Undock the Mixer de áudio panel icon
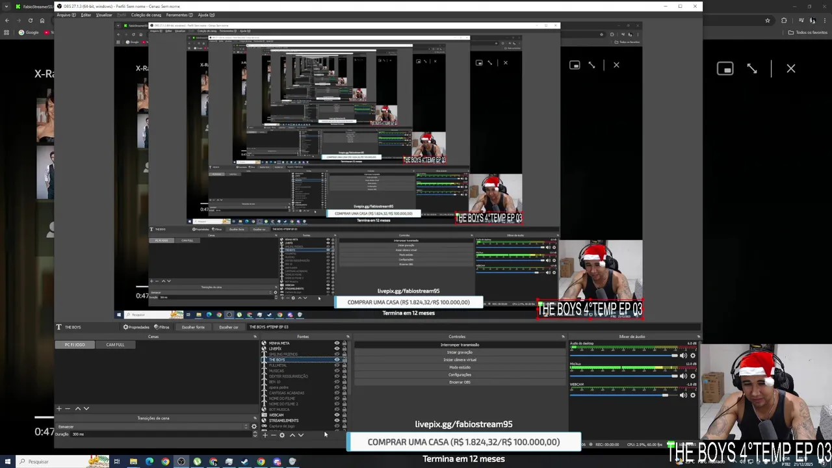832x468 pixels. click(x=698, y=337)
